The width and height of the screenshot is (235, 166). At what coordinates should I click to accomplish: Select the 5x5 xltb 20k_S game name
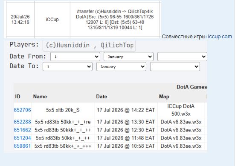click(x=63, y=110)
